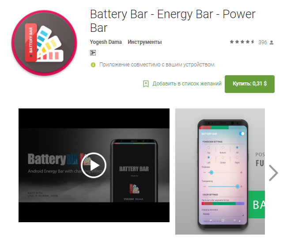Click the color segments bar in screenshot
The height and width of the screenshot is (243, 283).
223,204
